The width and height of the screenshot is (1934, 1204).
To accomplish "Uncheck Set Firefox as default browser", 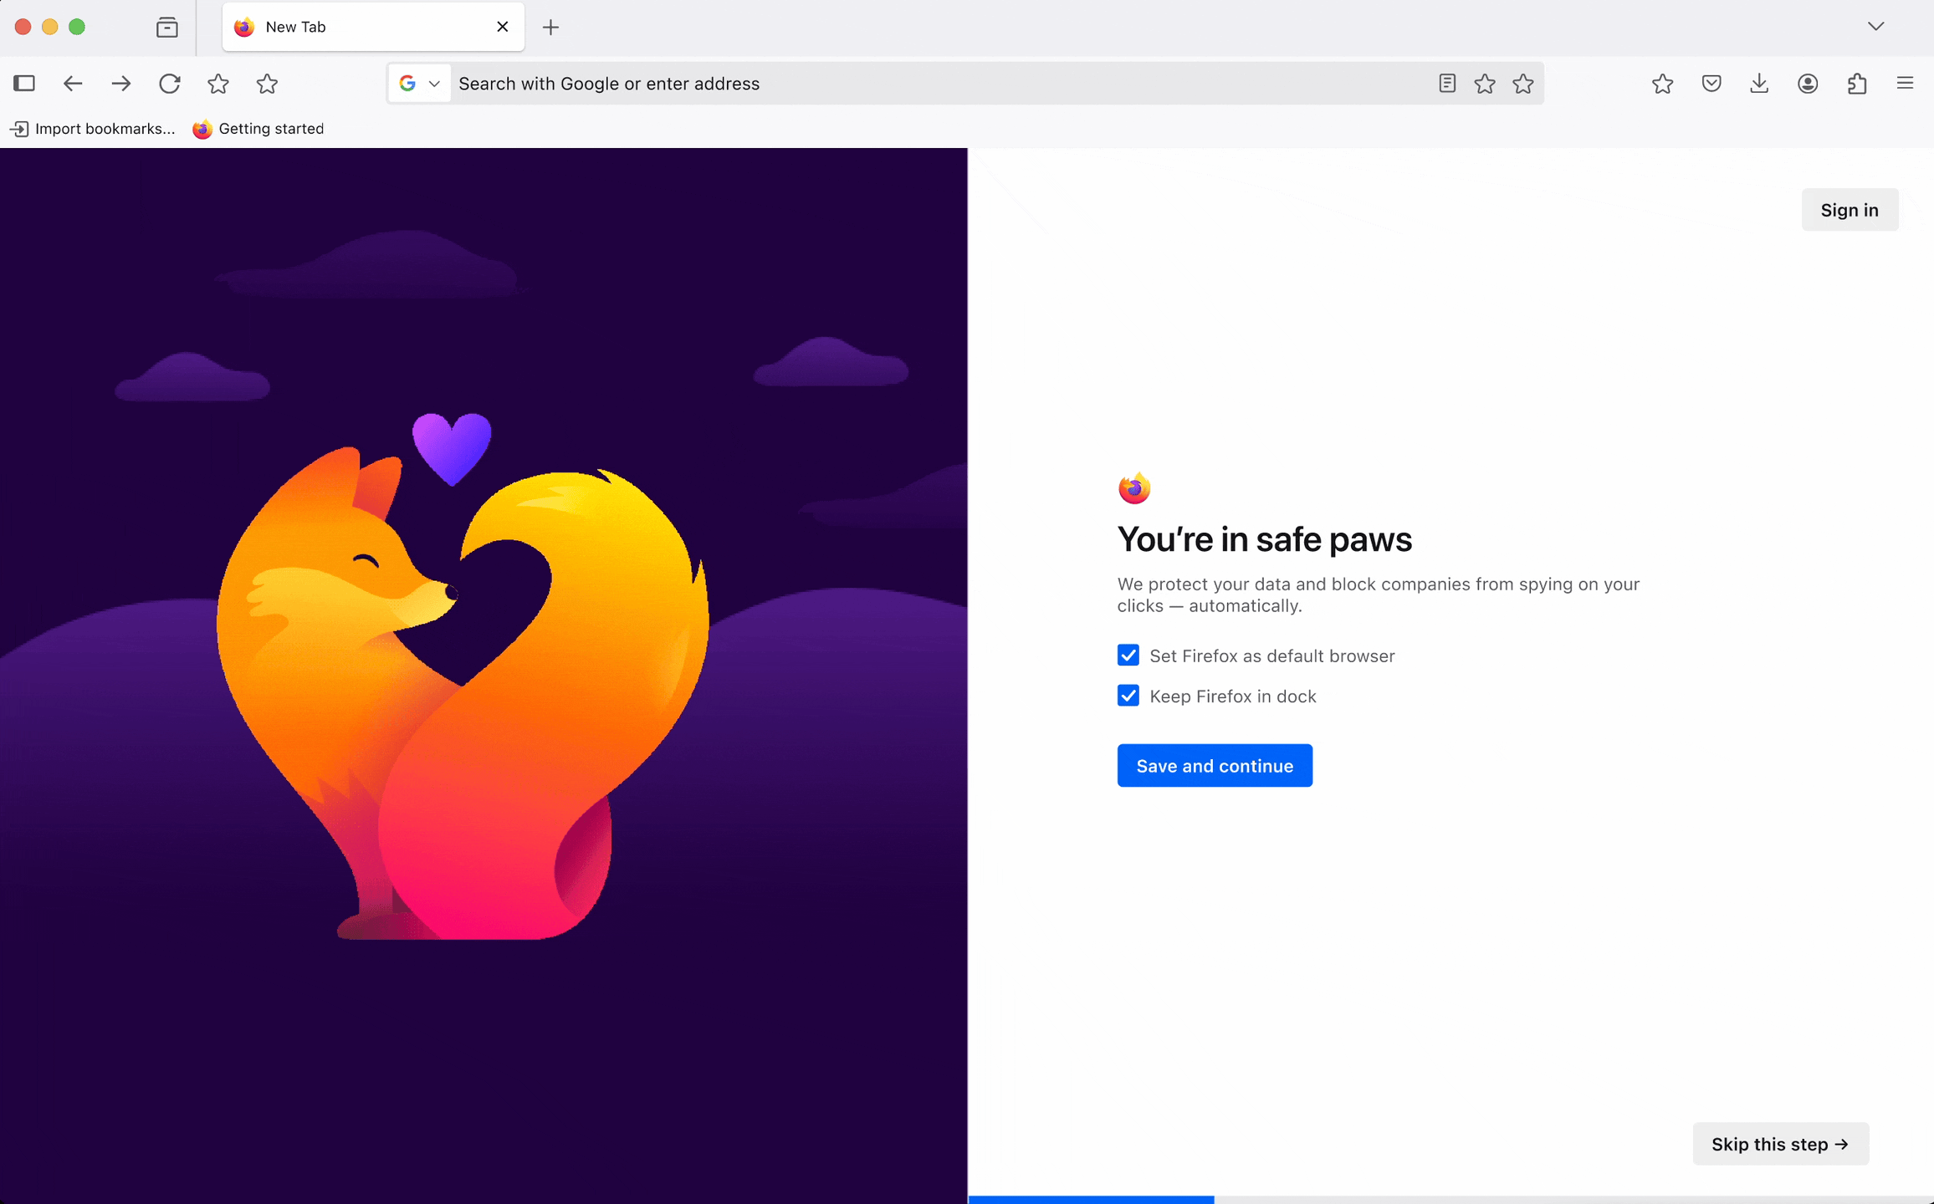I will coord(1128,656).
